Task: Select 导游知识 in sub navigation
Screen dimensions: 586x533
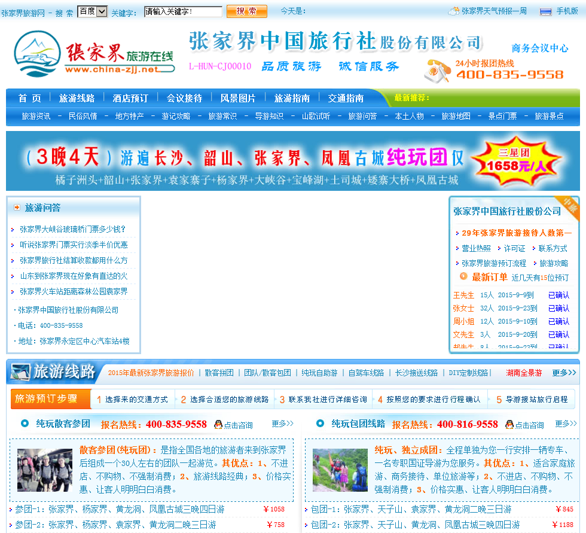Action: (269, 116)
